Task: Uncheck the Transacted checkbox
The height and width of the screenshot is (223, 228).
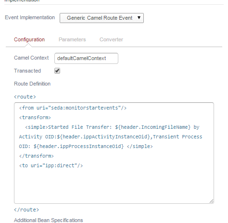Action: tap(57, 71)
